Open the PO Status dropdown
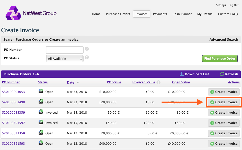242x150 pixels. [65, 59]
